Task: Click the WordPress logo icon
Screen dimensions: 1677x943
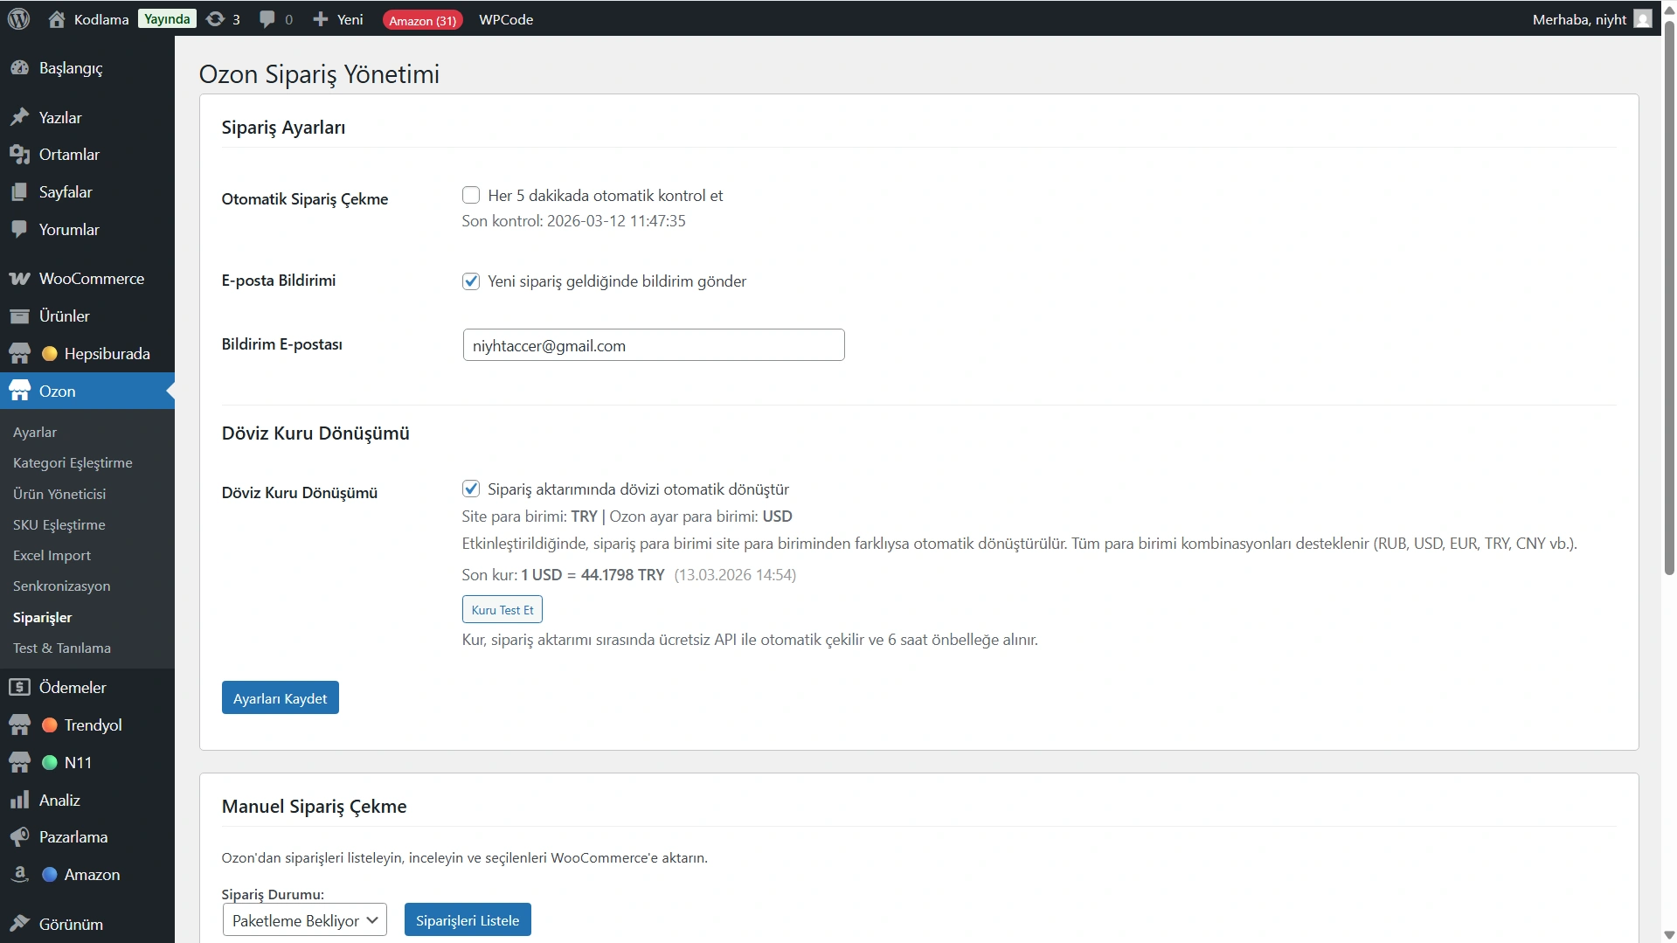Action: pyautogui.click(x=18, y=18)
